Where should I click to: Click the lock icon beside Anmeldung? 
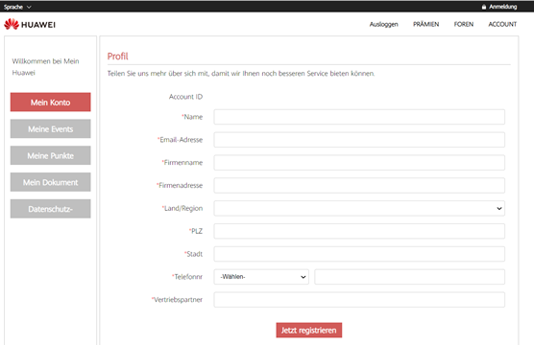(484, 7)
